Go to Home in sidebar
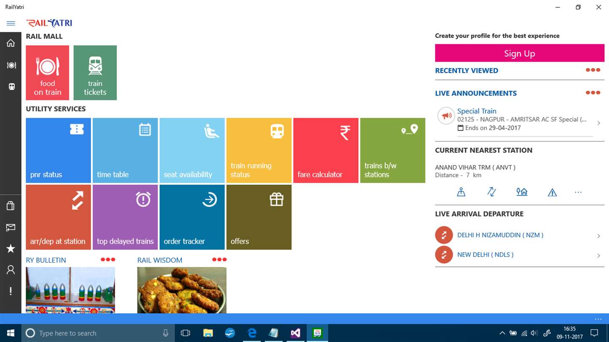Screen dimensions: 609x342 pos(11,43)
